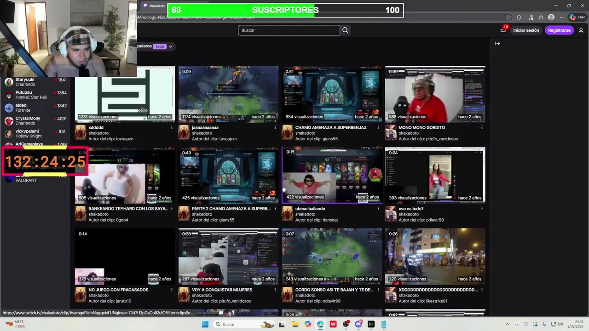This screenshot has width=589, height=331.
Task: Open options menu for 'obeso bailando' clip
Action: coord(379,209)
